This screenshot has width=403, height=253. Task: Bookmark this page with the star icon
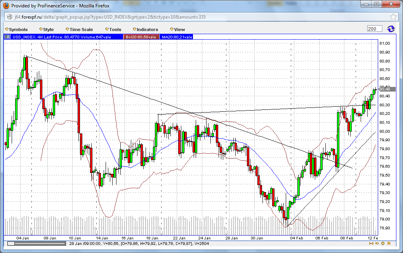coord(393,17)
